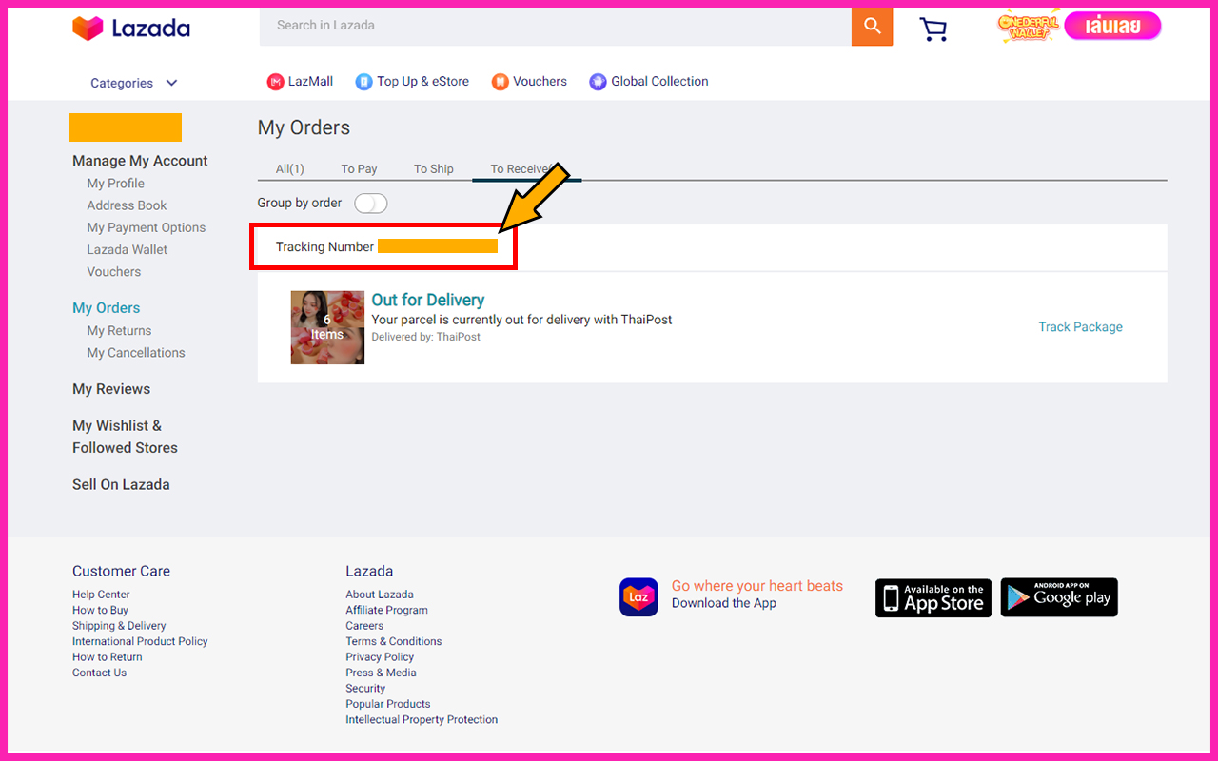Open LazMall from the top navigation
The width and height of the screenshot is (1218, 761).
(x=300, y=82)
